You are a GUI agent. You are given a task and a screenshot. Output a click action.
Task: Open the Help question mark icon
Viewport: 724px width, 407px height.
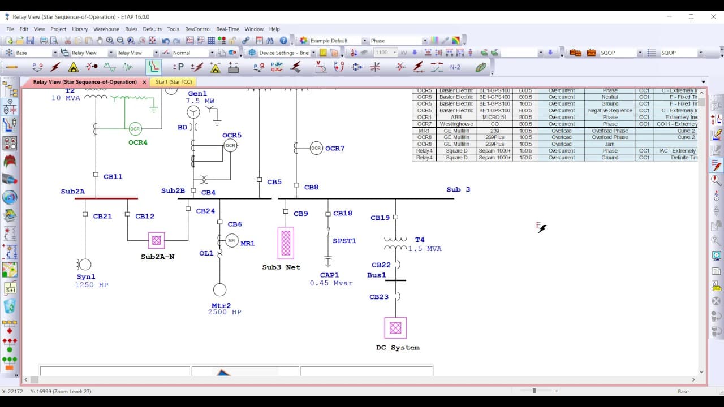point(283,41)
